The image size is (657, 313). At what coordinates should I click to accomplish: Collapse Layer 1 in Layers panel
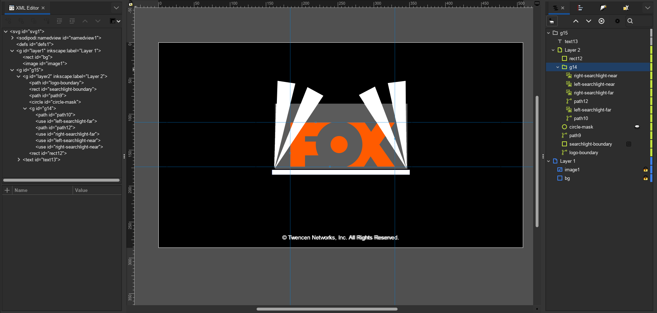point(548,161)
